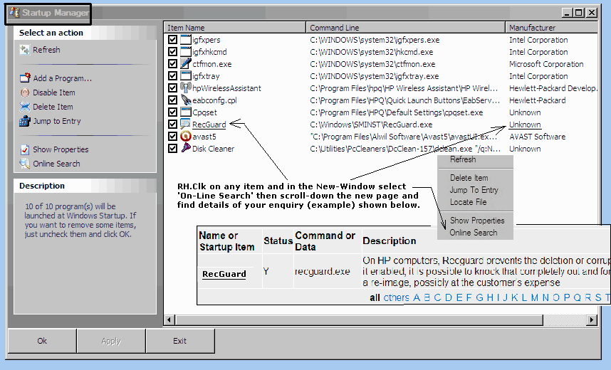Click the Disable Item icon
The image size is (611, 370).
[25, 92]
